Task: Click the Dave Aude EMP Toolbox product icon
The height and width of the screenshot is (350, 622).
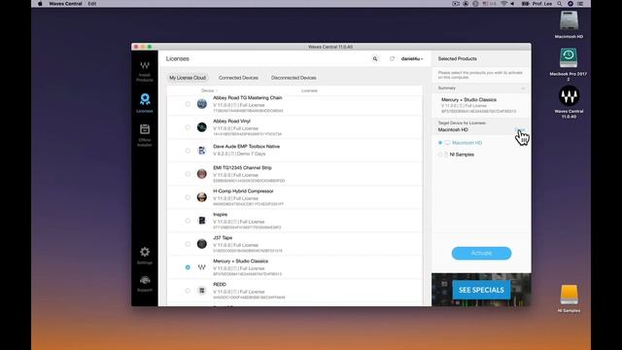Action: 201,151
